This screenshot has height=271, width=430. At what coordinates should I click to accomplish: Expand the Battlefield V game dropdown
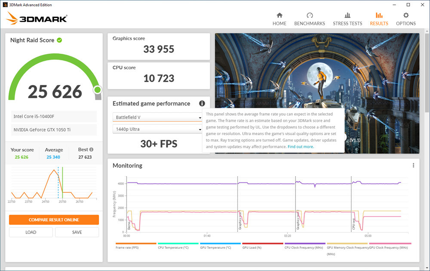(x=157, y=117)
